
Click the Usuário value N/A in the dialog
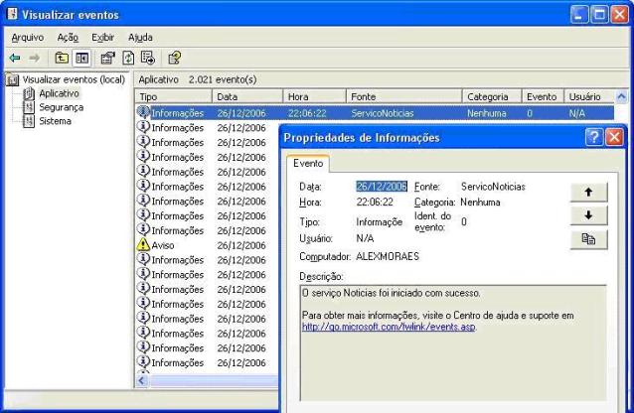point(365,238)
